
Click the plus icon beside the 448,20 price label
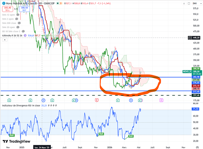pos(190,38)
